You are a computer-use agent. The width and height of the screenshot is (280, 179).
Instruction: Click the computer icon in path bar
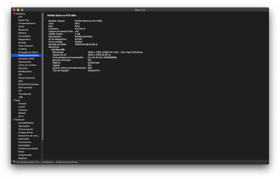coord(14,162)
